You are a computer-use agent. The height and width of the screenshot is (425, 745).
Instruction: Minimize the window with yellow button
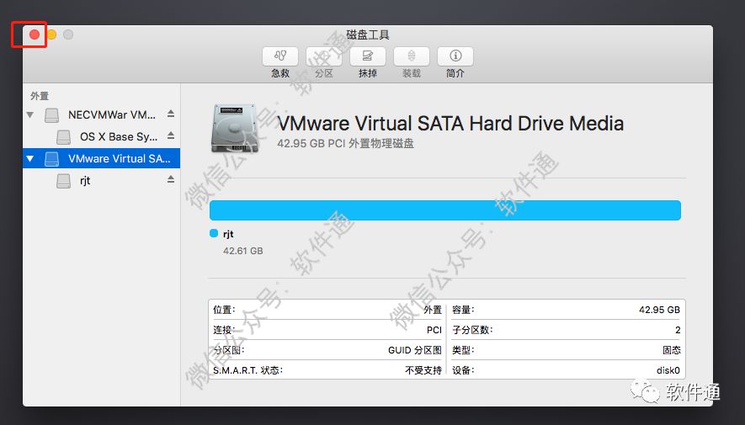coord(51,35)
